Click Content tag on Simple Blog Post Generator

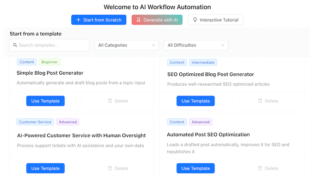pos(27,62)
